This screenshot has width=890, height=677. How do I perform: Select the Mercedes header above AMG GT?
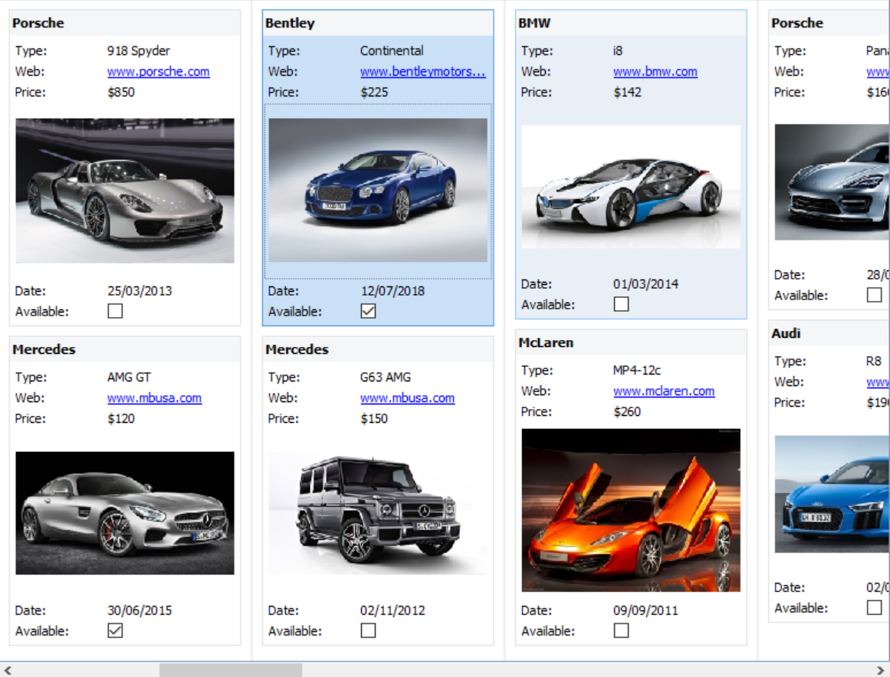click(x=125, y=349)
